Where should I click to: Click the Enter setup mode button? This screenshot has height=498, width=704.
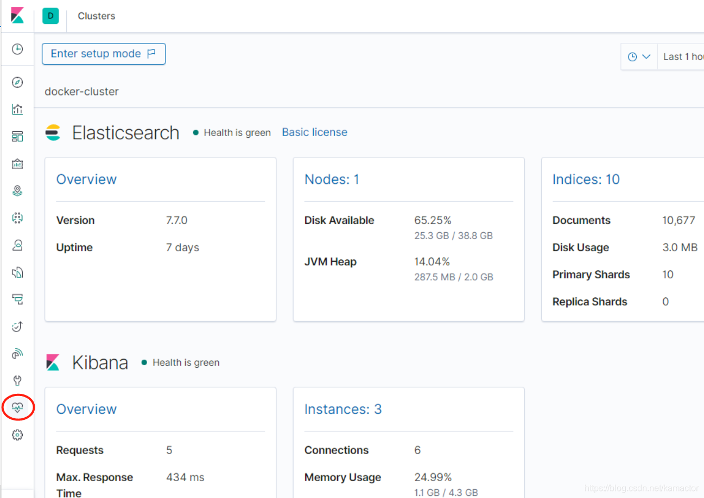pyautogui.click(x=103, y=54)
